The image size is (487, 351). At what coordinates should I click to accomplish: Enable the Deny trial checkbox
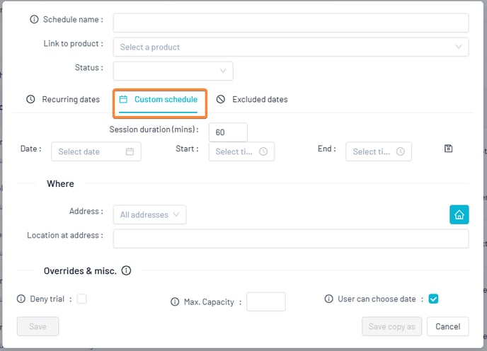(x=81, y=299)
